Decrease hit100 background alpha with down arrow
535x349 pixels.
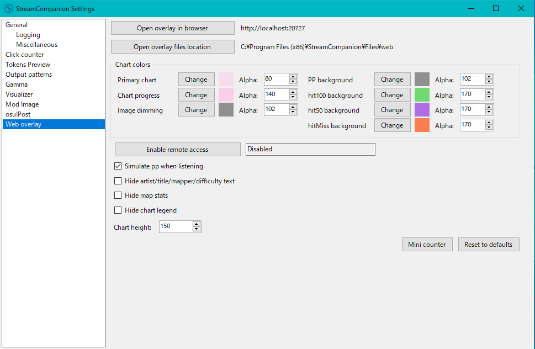[x=489, y=97]
